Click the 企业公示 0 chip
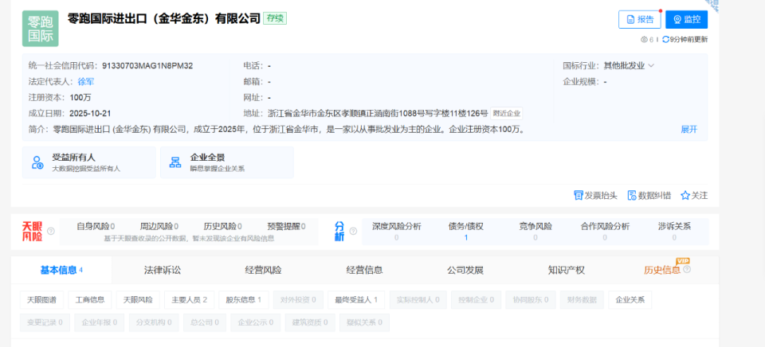The width and height of the screenshot is (765, 347). pyautogui.click(x=256, y=322)
